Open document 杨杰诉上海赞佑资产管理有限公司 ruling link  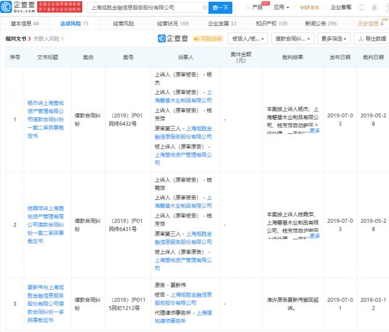(x=46, y=119)
